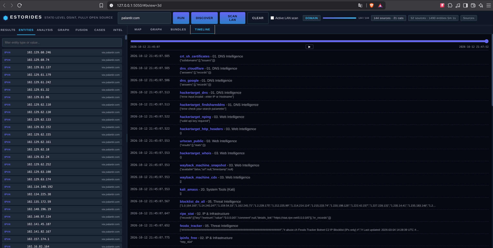The height and width of the screenshot is (248, 493).
Task: Enable Active LAN scan checkbox
Action: tap(272, 18)
